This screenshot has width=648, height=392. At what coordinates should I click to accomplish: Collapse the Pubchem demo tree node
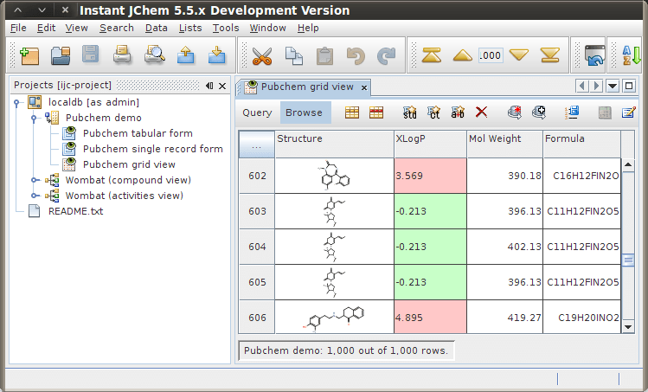tap(35, 118)
